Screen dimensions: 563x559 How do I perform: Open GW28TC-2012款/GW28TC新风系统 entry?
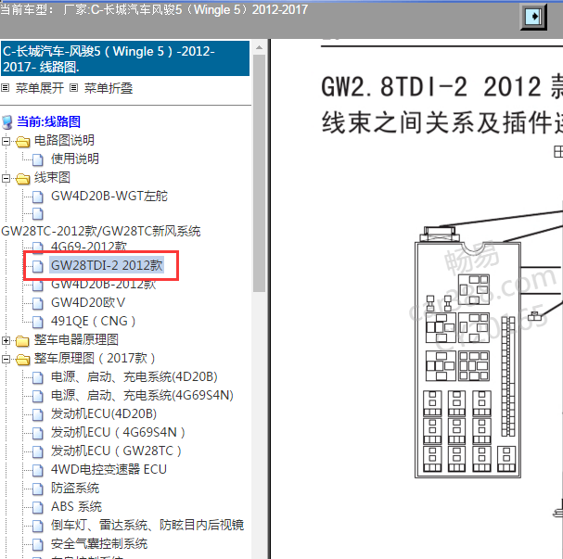[x=101, y=231]
